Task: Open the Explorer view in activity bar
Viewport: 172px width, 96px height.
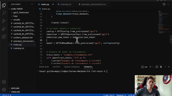Action: pos(4,5)
